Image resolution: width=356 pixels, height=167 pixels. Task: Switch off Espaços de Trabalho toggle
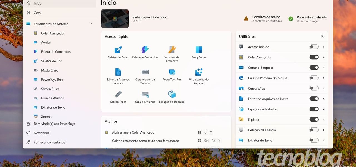click(x=314, y=109)
